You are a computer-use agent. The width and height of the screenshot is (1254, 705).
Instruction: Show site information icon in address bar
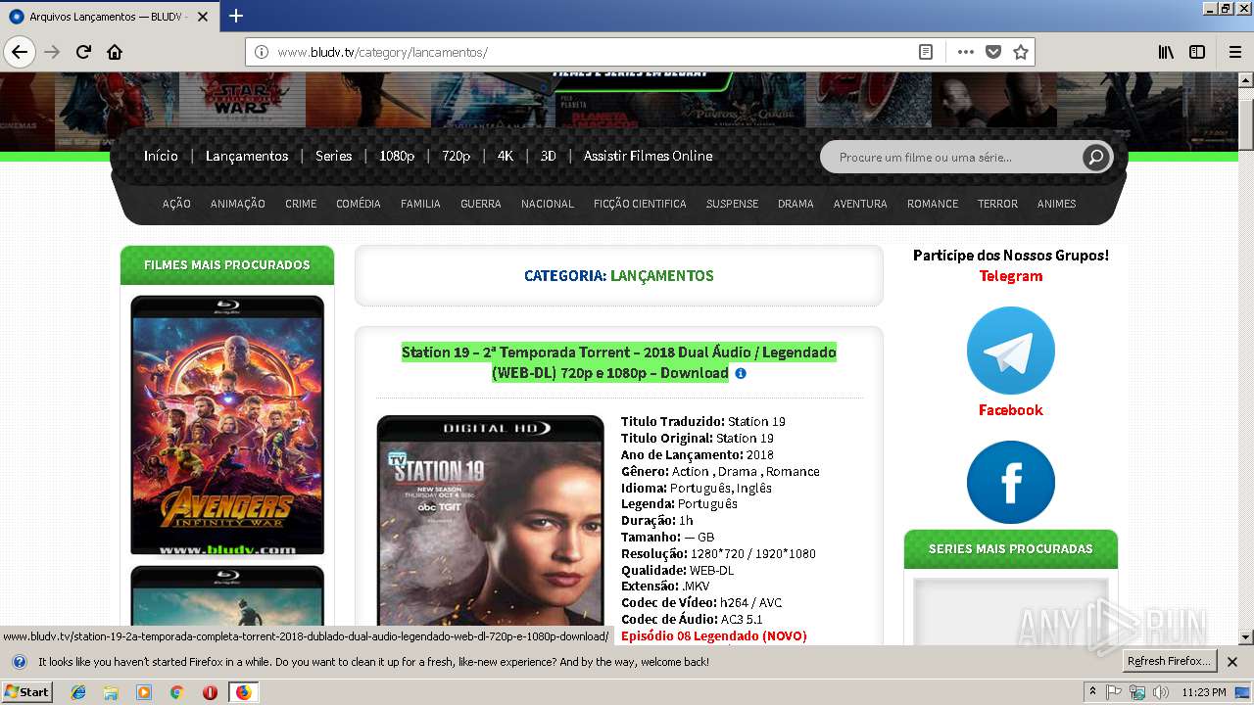pos(262,52)
